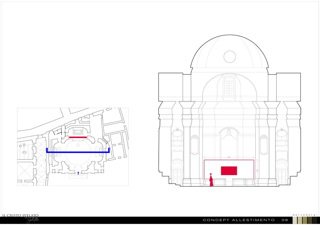Image resolution: width=320 pixels, height=225 pixels.
Task: Click the circular oculus in the dome
Action: (x=230, y=57)
